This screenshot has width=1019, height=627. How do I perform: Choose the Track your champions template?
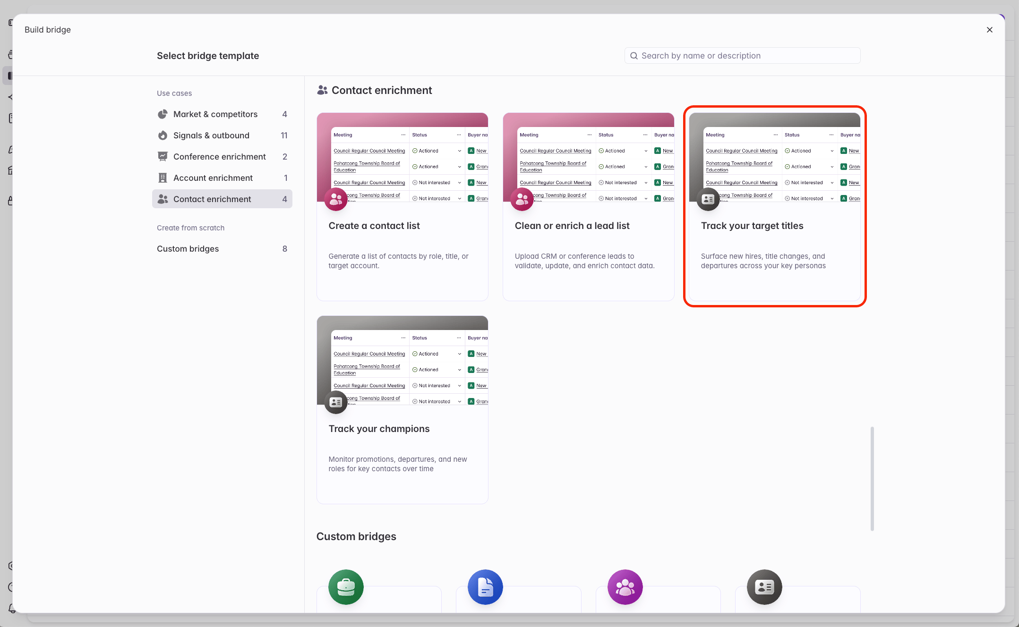click(402, 410)
